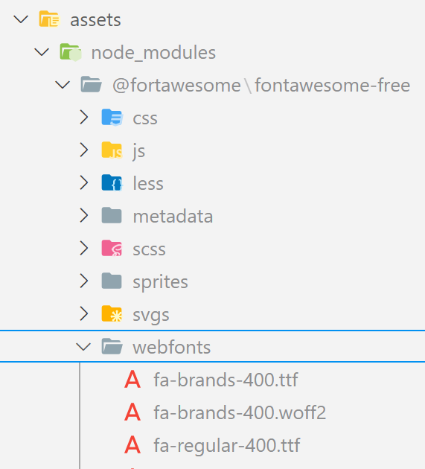Click the yellow js folder icon

[112, 150]
